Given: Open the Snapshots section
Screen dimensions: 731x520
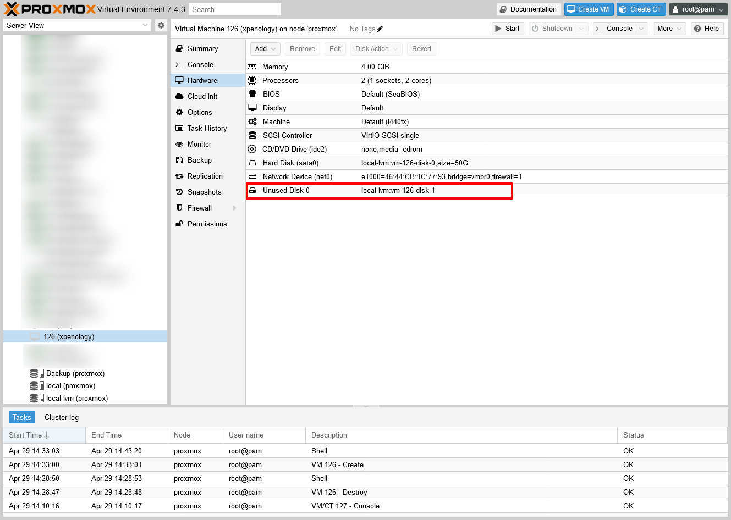Looking at the screenshot, I should 204,192.
